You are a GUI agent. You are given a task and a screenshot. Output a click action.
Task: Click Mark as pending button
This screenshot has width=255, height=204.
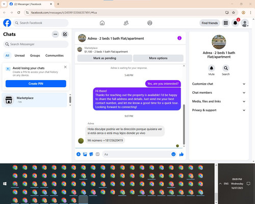coord(105,58)
